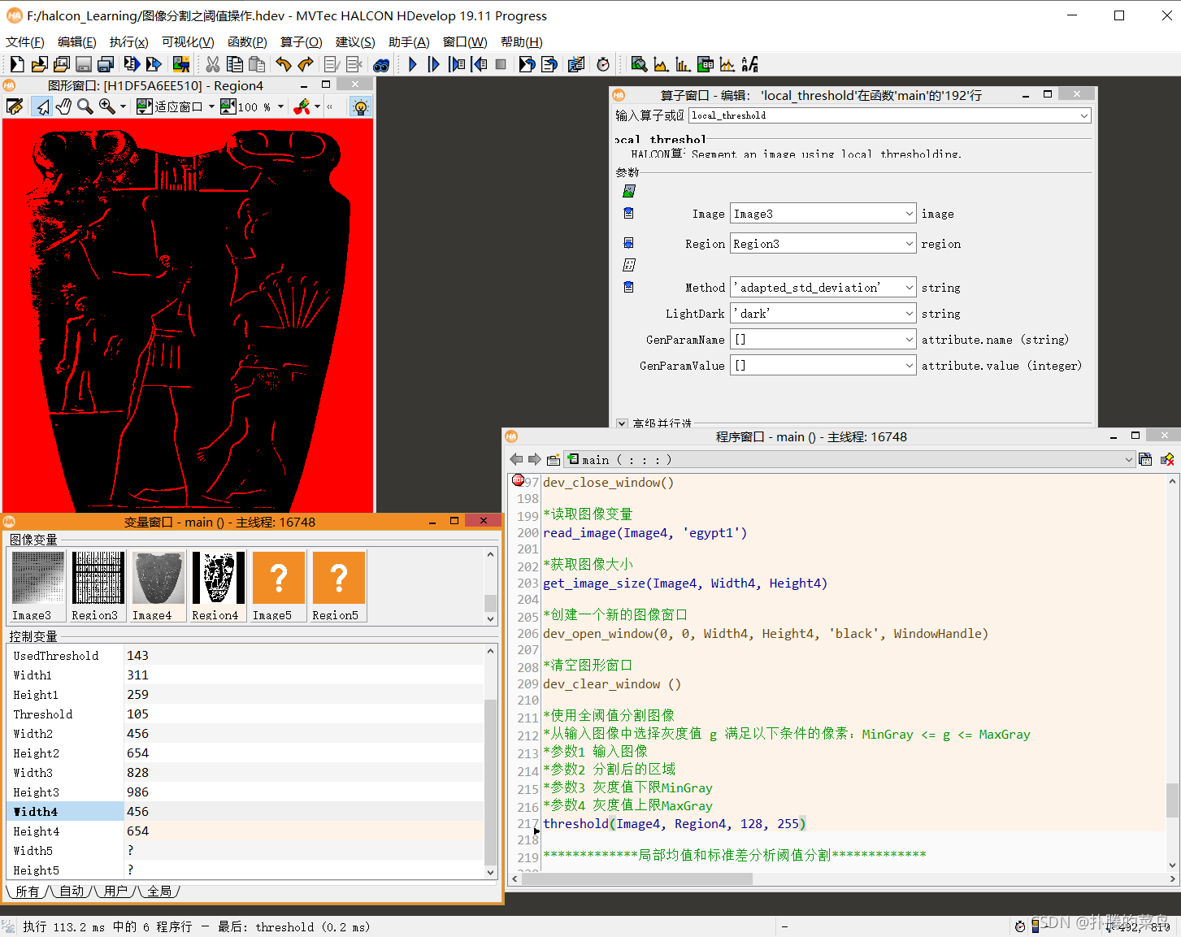Click the binoculars Find icon

click(381, 65)
